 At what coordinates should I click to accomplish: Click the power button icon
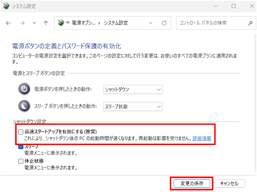coord(25,89)
